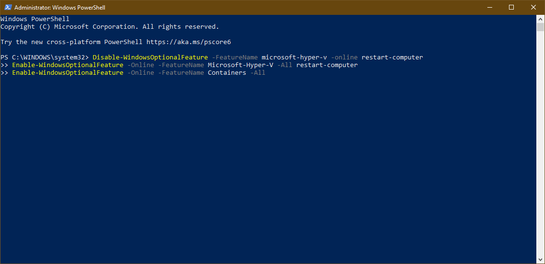Image resolution: width=545 pixels, height=264 pixels.
Task: Maximize the PowerShell window
Action: tap(511, 7)
